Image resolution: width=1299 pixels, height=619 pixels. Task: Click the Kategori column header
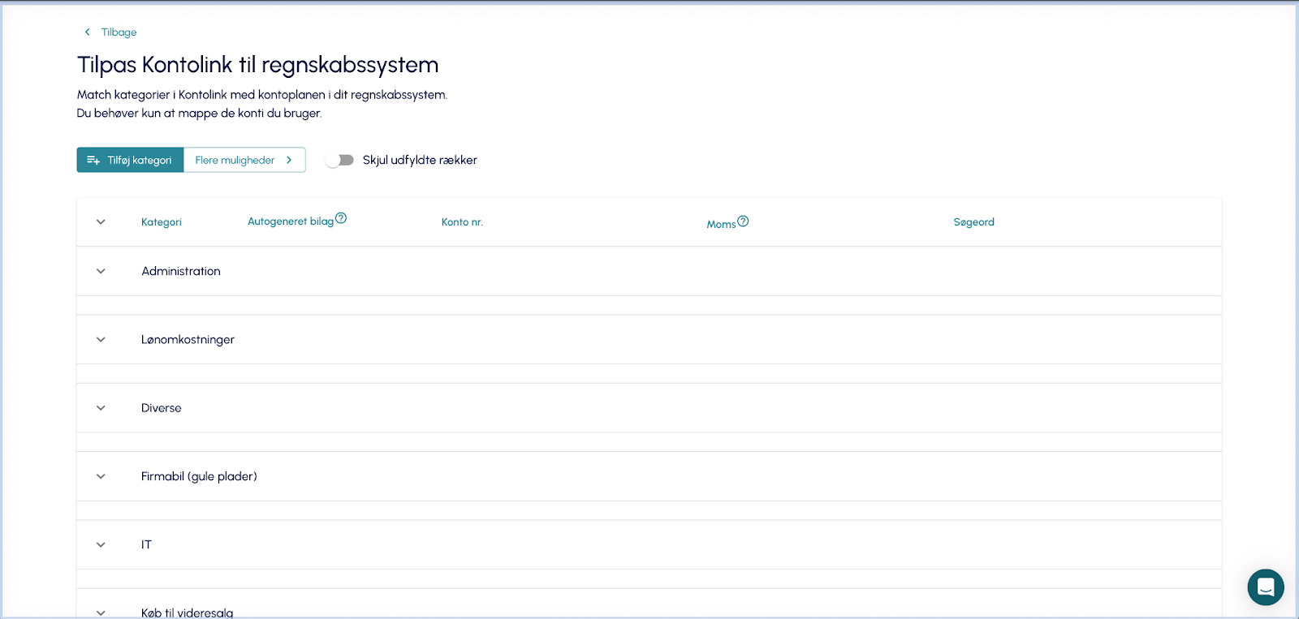pyautogui.click(x=162, y=222)
